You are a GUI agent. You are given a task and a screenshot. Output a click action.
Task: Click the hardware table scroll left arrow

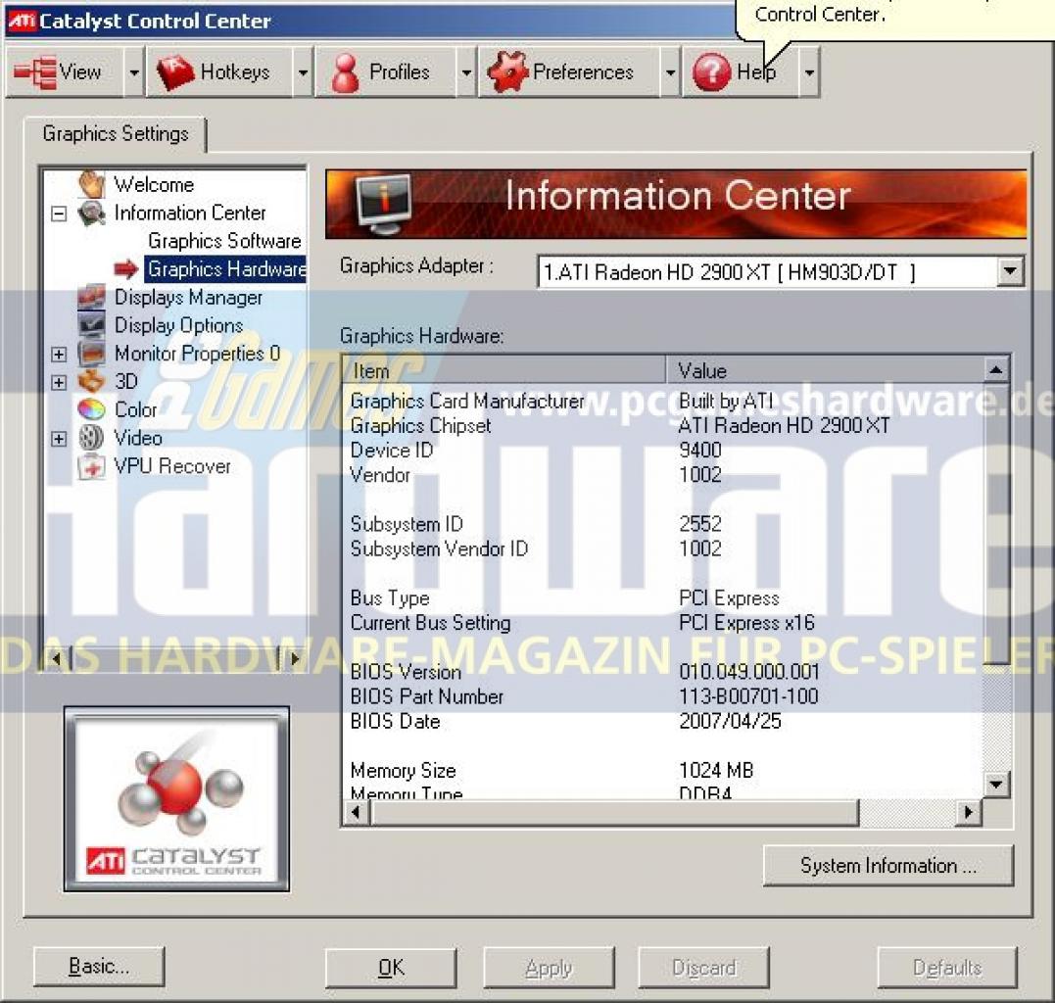356,813
